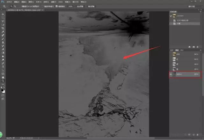Toggle the scrubby zoom checkbox
This screenshot has height=140, width=204.
[57, 6]
